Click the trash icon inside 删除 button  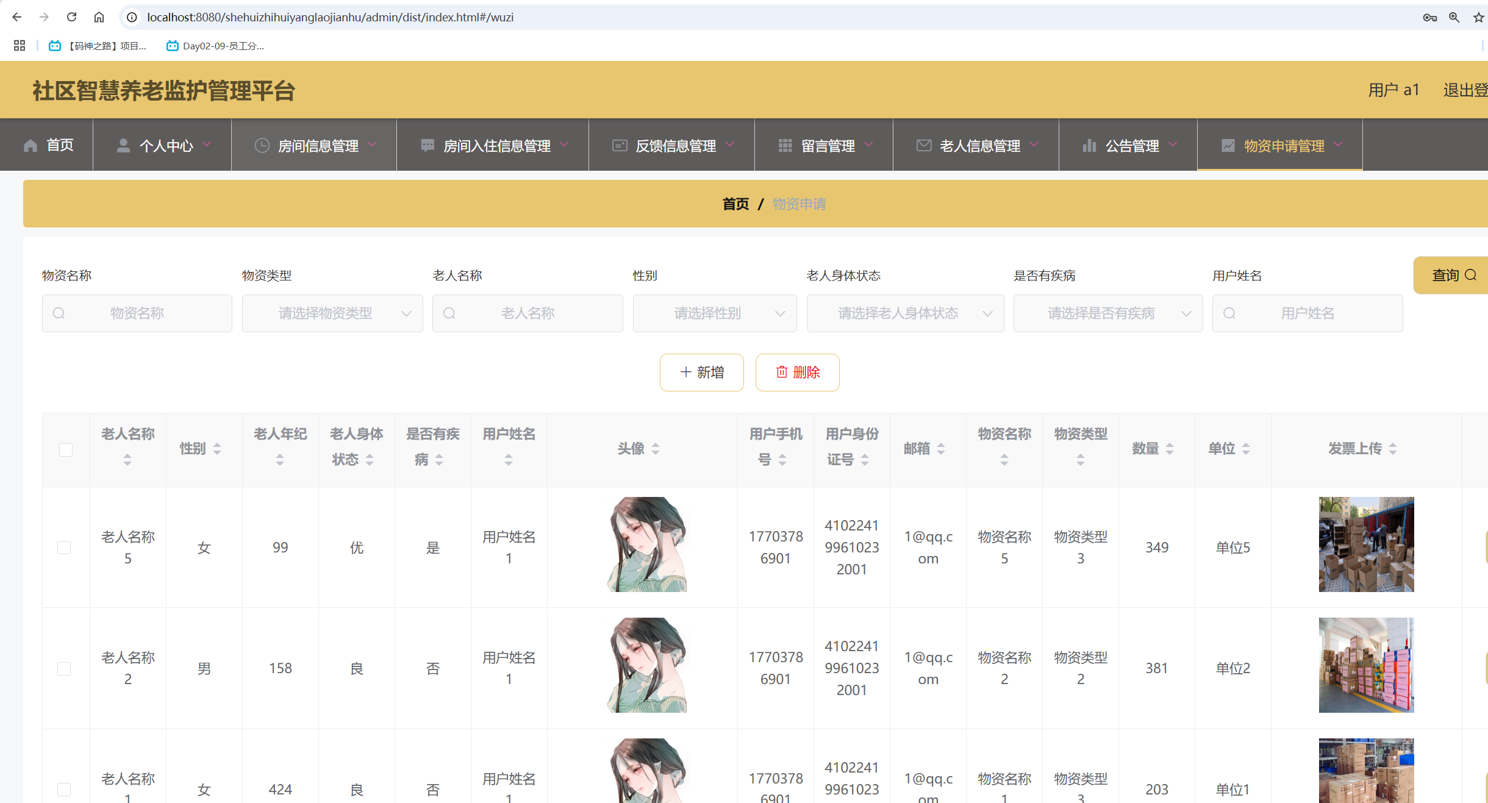coord(782,372)
